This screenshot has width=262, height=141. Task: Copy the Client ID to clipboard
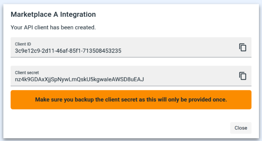[243, 47]
